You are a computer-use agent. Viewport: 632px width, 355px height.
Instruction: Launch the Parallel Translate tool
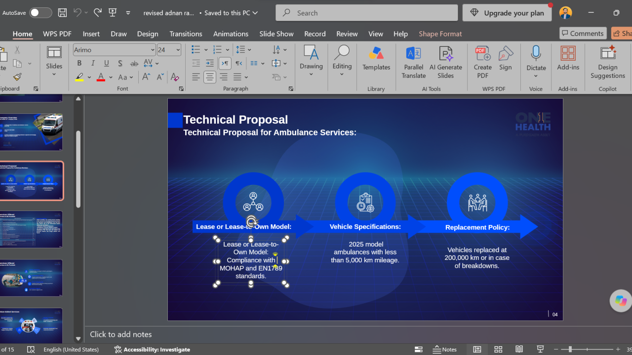coord(414,62)
